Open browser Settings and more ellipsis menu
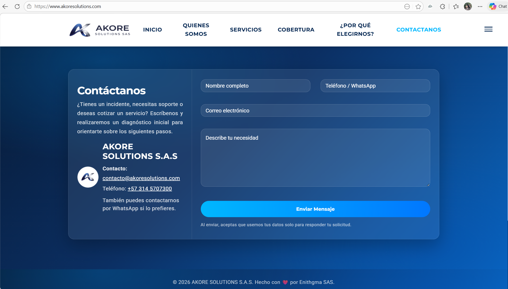 (480, 6)
